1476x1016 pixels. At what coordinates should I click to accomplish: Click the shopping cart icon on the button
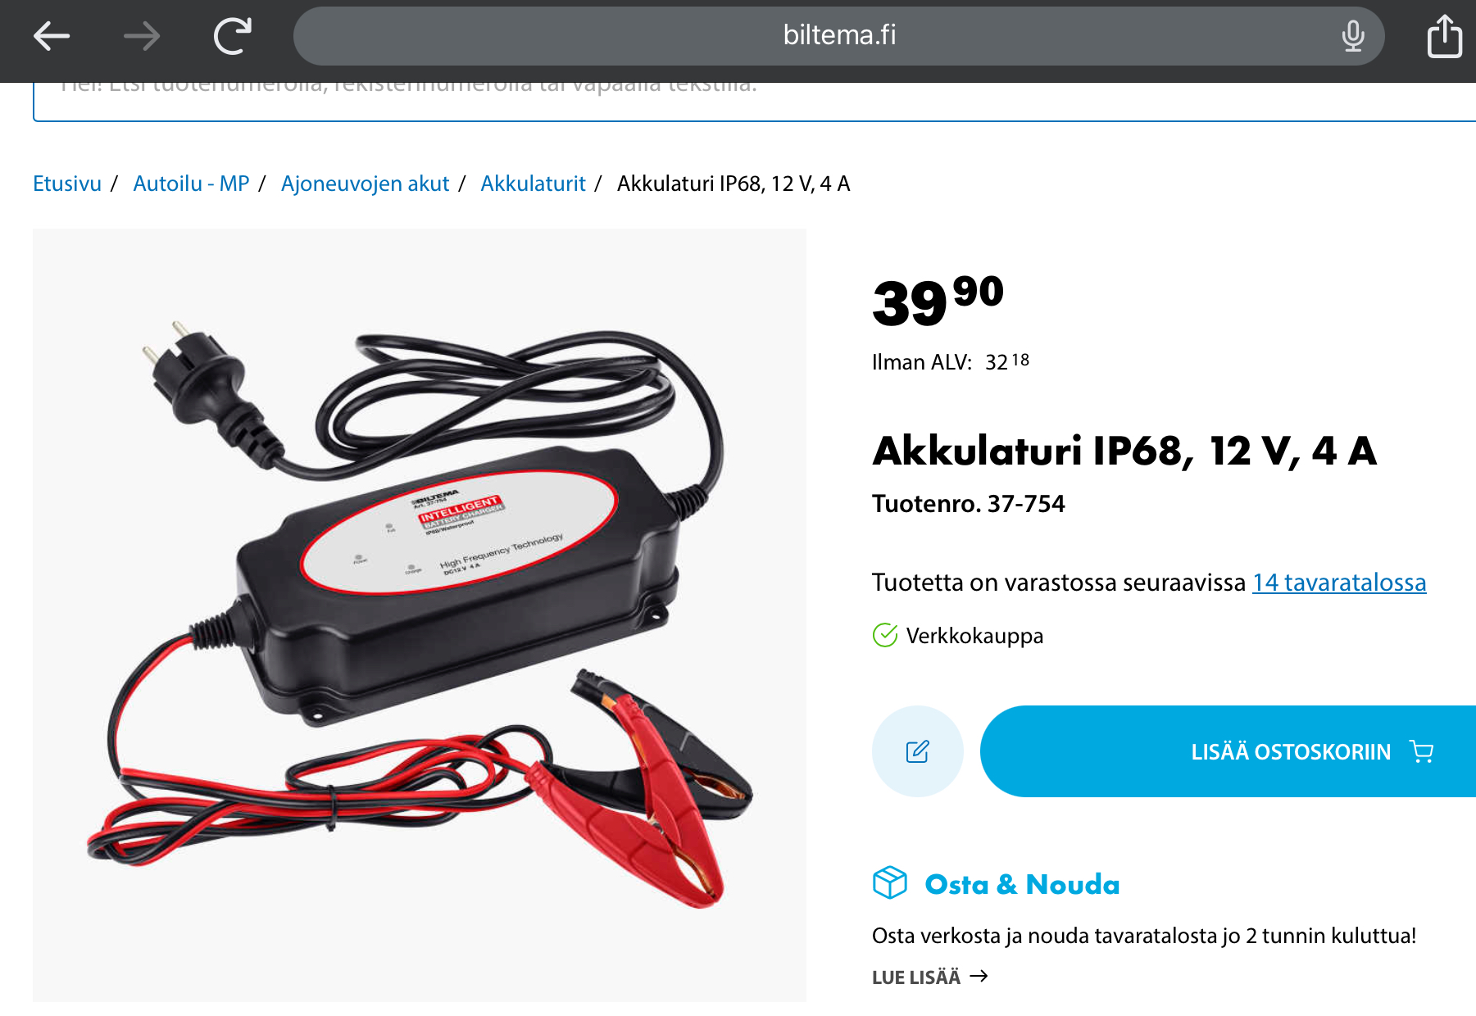coord(1422,751)
